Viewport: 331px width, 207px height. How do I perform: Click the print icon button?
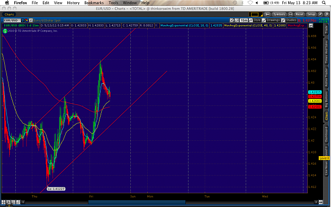coord(290,14)
